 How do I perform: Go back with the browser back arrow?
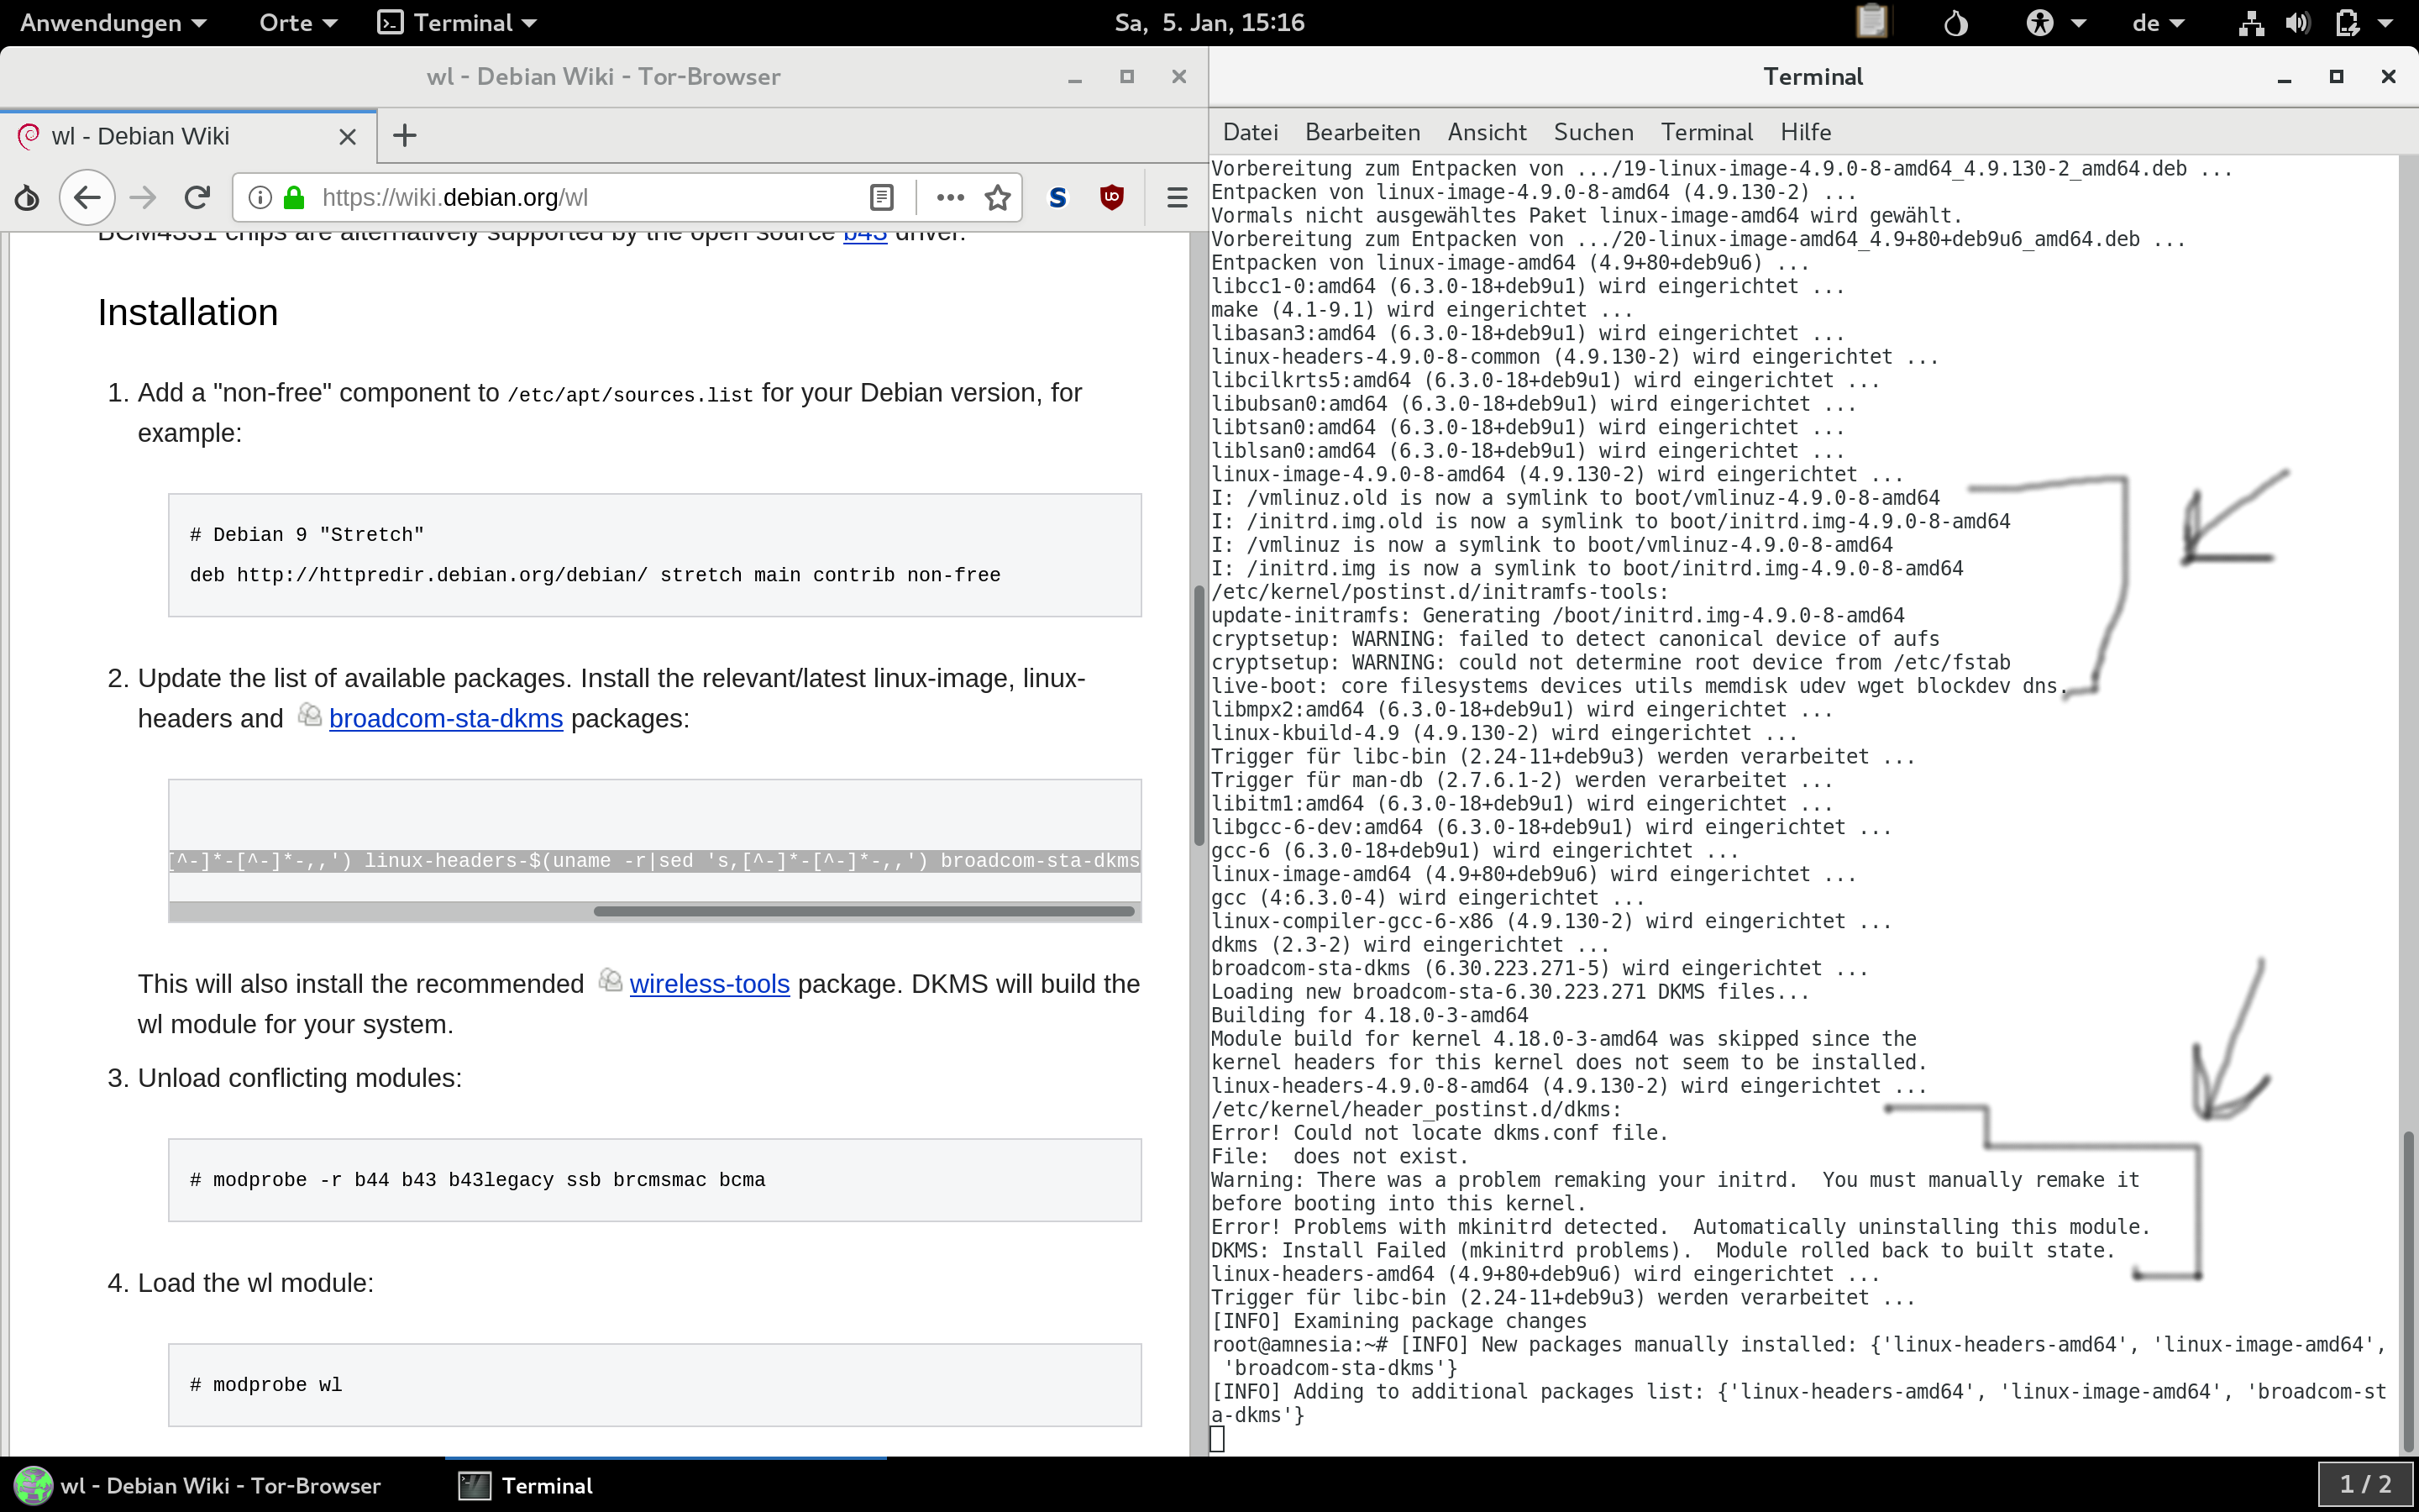(x=87, y=198)
